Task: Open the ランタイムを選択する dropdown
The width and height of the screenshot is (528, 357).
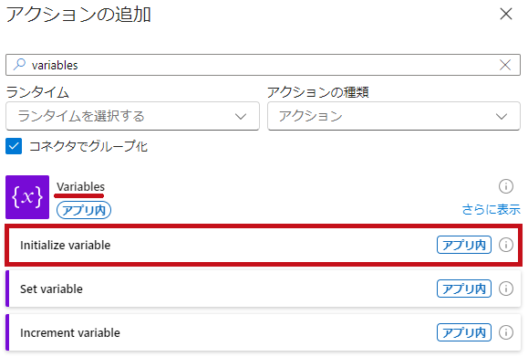Action: (132, 116)
